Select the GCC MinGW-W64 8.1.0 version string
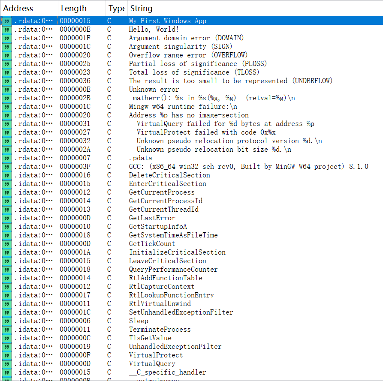The width and height of the screenshot is (383, 381). (248, 167)
